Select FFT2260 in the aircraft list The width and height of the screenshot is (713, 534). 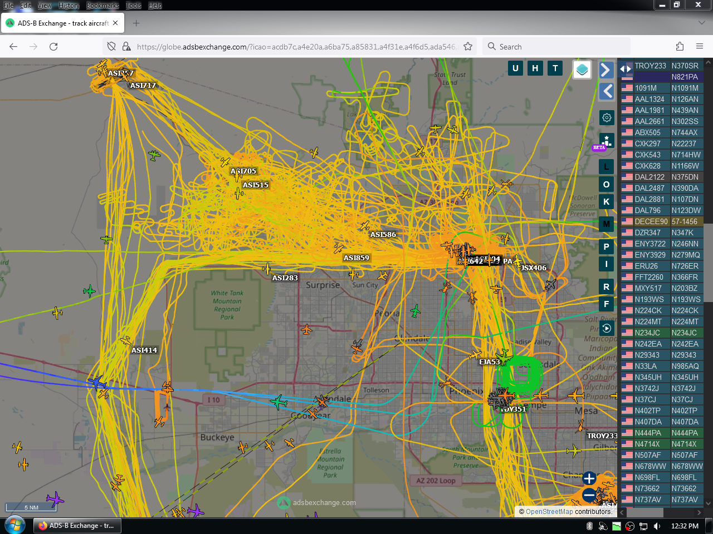(662, 277)
